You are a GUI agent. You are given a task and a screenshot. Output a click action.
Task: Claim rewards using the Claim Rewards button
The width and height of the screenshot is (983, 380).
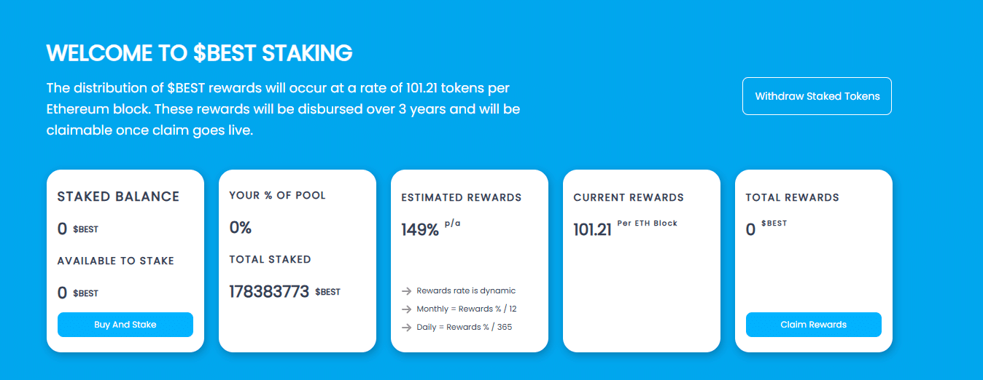pyautogui.click(x=814, y=325)
